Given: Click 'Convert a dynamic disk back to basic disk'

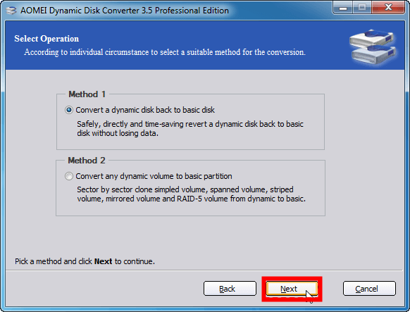Looking at the screenshot, I should (145, 110).
